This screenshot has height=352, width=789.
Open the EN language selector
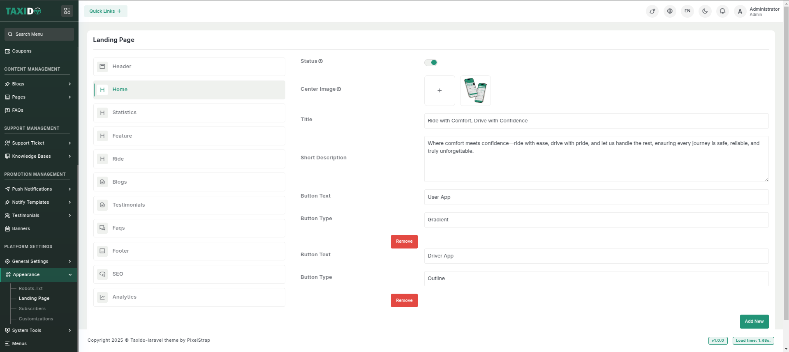point(687,11)
